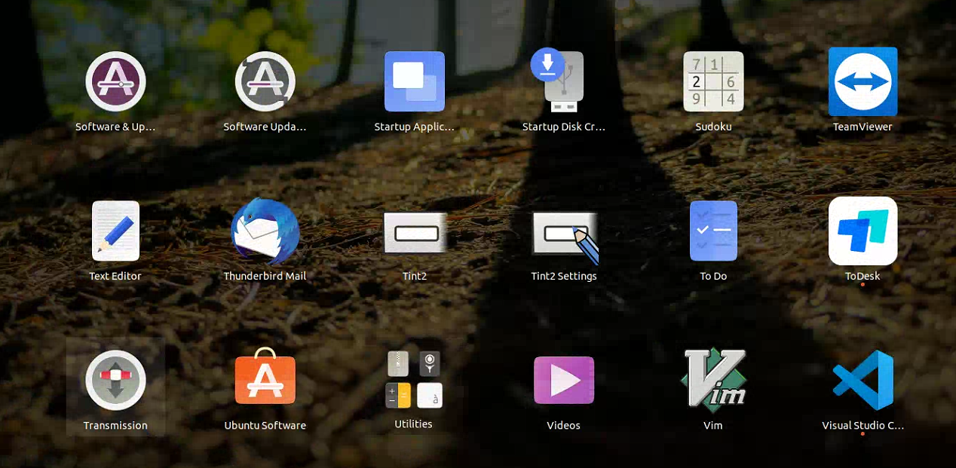Launch the Tint2 panel app
This screenshot has height=468, width=956.
coord(415,232)
